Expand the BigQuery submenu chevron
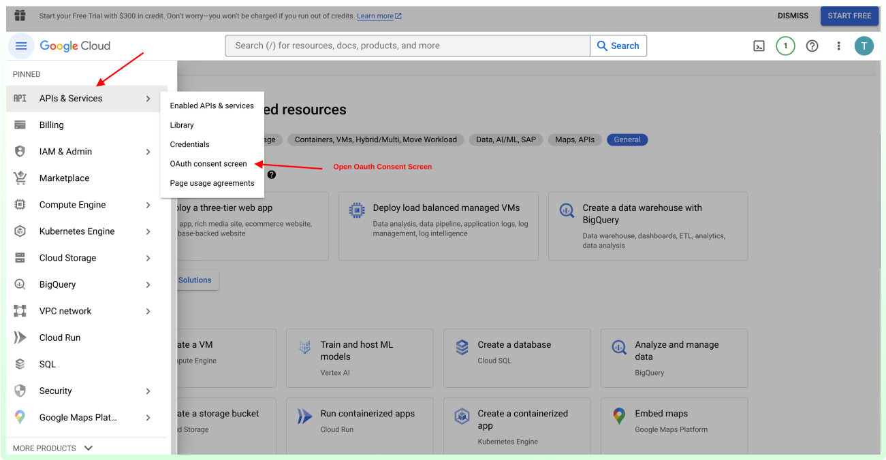The width and height of the screenshot is (886, 460). pos(148,284)
